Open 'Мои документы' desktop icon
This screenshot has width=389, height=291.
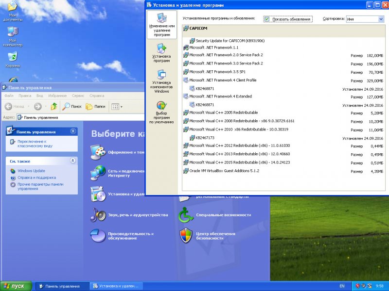click(13, 12)
